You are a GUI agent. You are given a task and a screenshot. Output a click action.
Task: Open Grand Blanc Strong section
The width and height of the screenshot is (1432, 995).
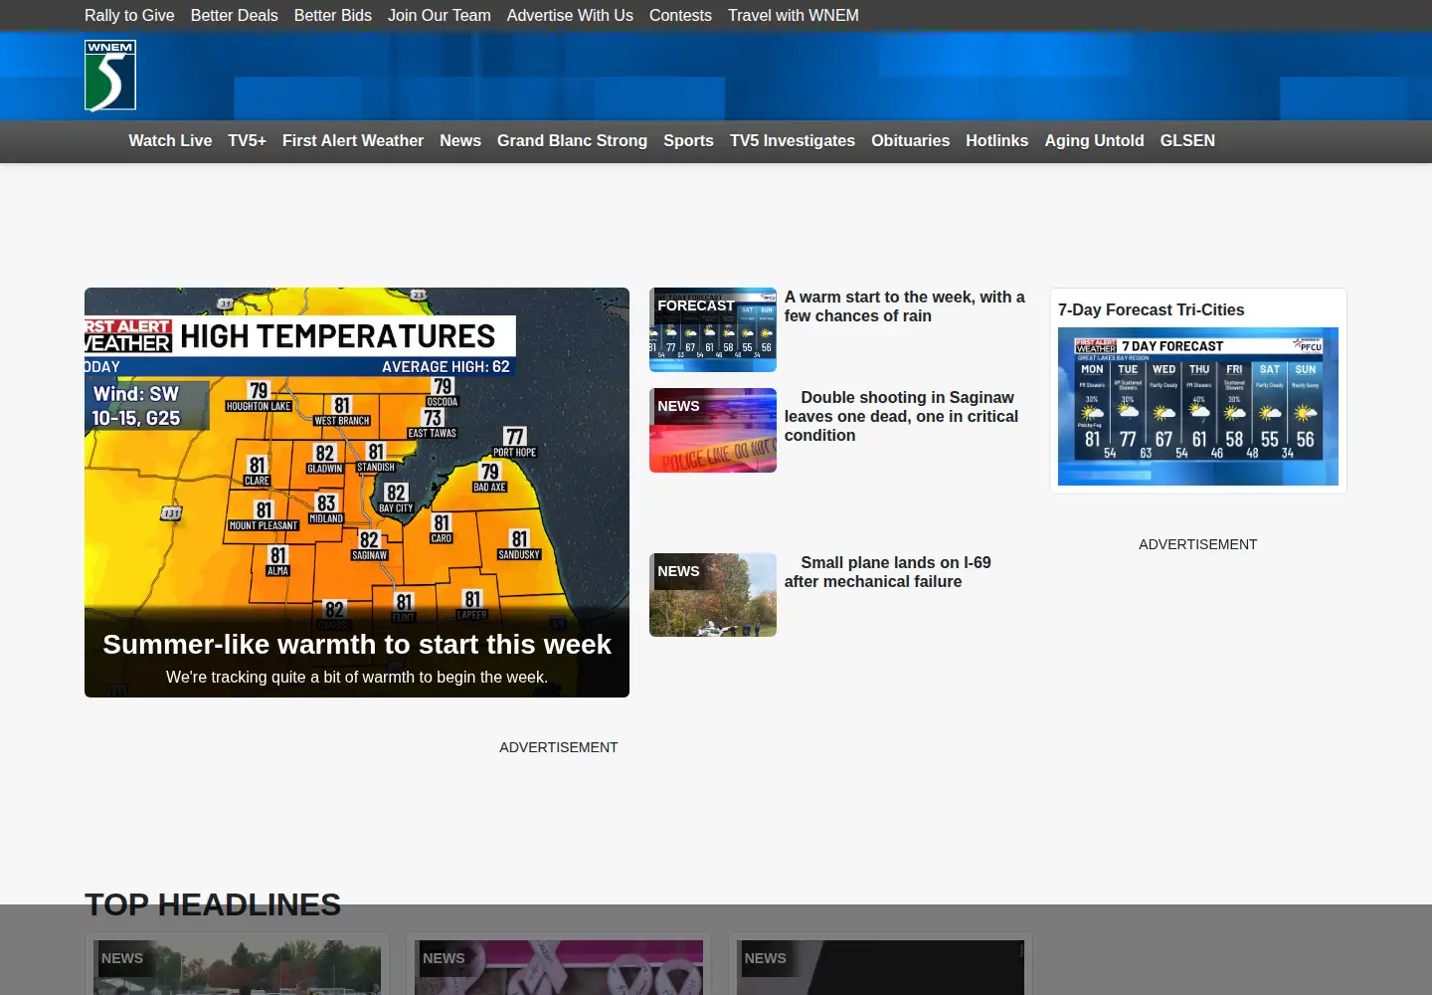[572, 141]
